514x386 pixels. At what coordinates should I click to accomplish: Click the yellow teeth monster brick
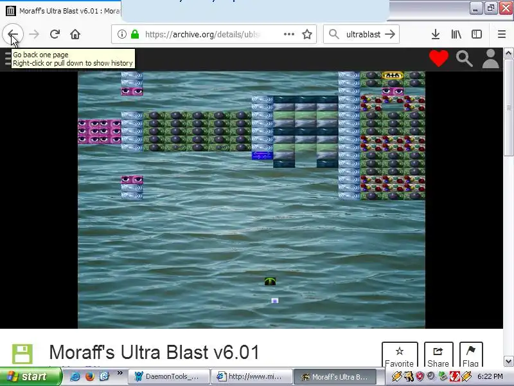coord(393,75)
